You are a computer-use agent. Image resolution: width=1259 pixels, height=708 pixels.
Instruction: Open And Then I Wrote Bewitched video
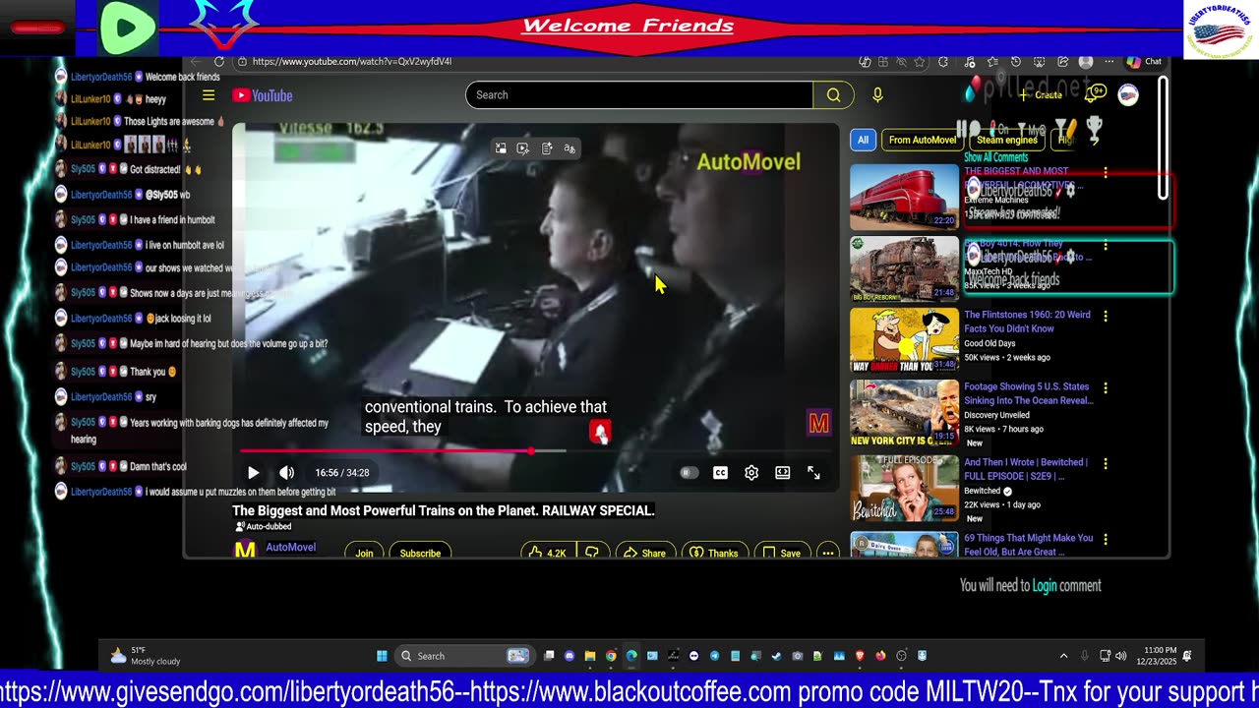1026,469
